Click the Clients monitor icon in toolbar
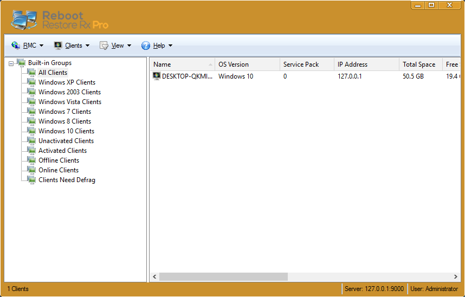Screen dimensions: 465x297 [x=58, y=46]
